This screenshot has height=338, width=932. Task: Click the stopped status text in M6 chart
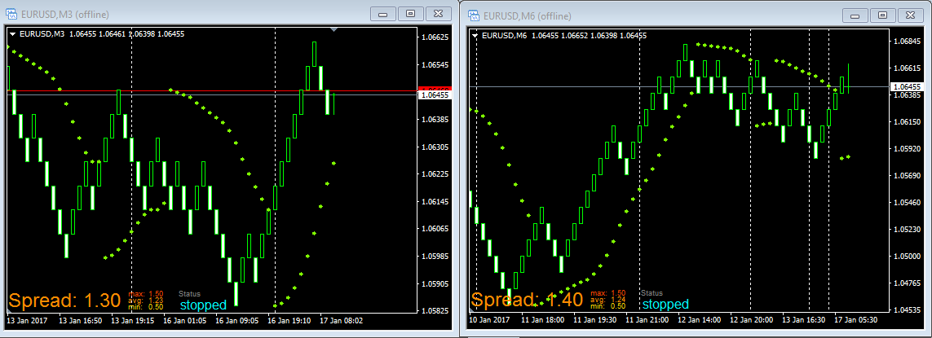coord(665,305)
